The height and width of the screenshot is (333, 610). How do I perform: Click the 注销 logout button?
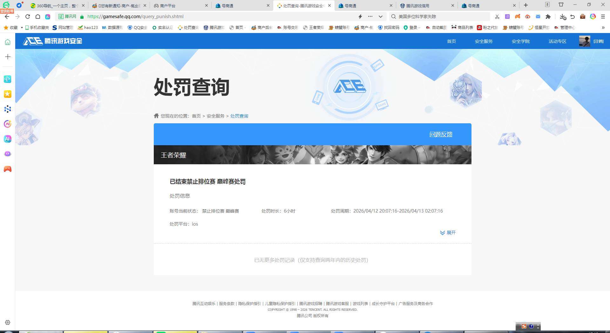[599, 41]
